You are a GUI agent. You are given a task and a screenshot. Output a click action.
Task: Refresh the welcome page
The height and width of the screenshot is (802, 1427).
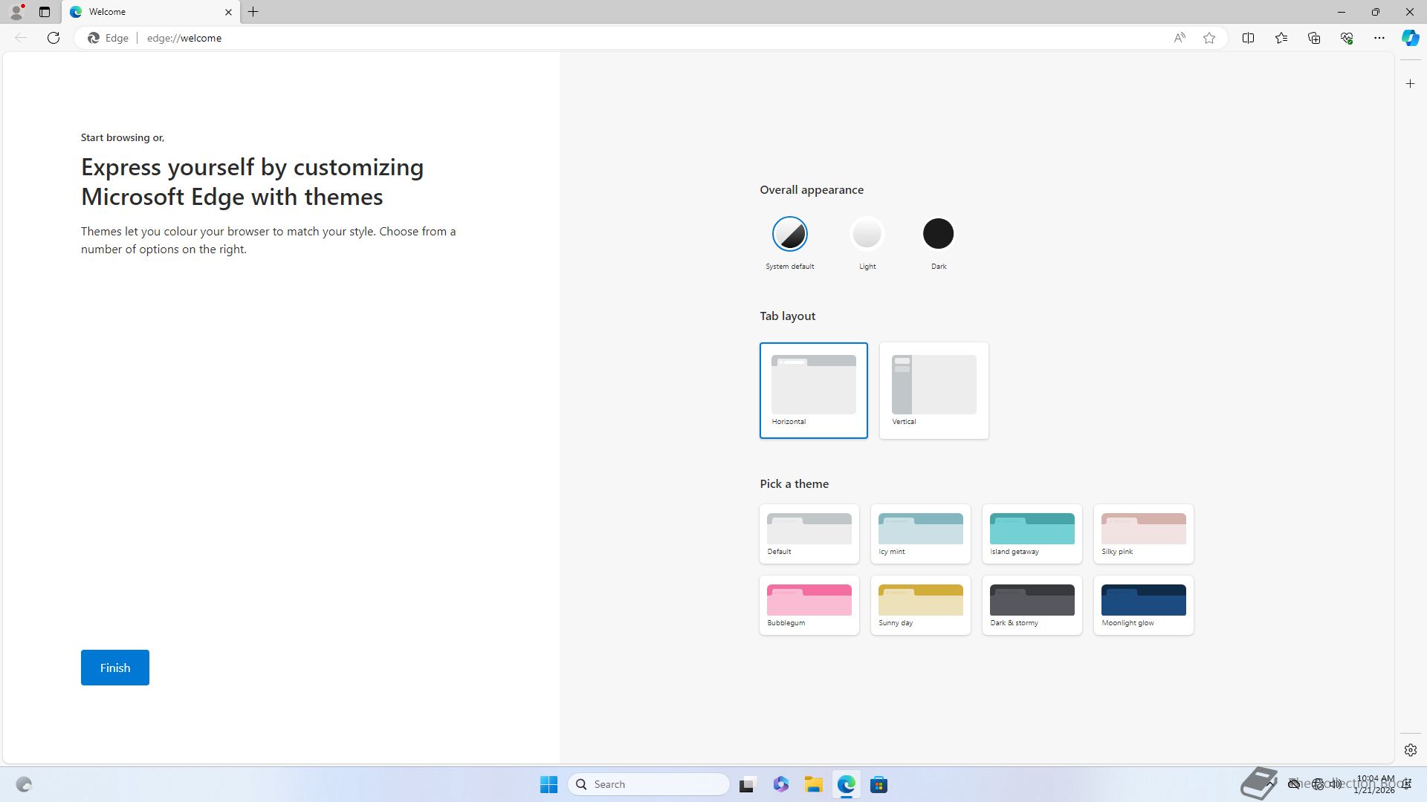(54, 38)
